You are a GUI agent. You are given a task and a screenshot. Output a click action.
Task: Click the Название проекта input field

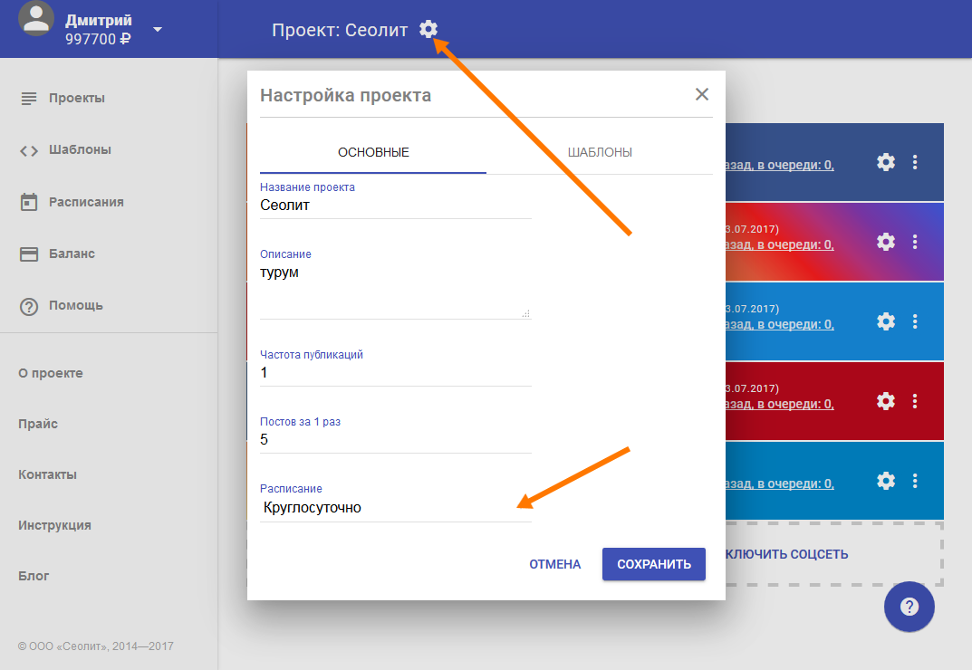pyautogui.click(x=395, y=206)
